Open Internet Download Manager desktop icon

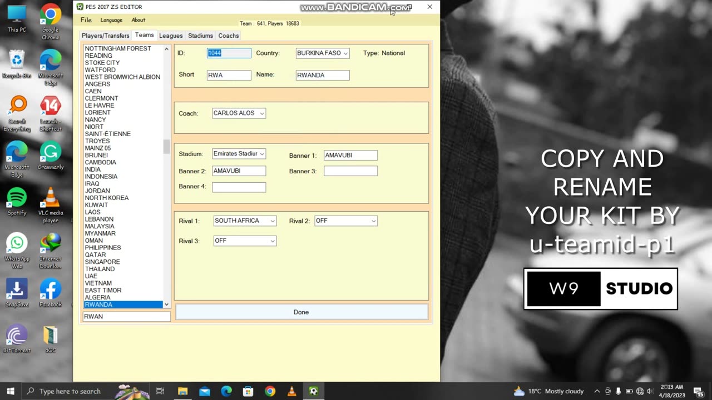[x=50, y=251]
